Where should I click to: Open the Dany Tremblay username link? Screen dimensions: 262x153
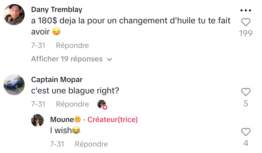pyautogui.click(x=57, y=10)
